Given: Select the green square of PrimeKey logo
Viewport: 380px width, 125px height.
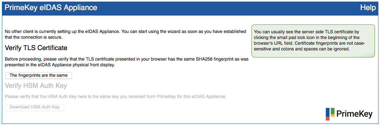Looking at the screenshot, I should (x=333, y=111).
